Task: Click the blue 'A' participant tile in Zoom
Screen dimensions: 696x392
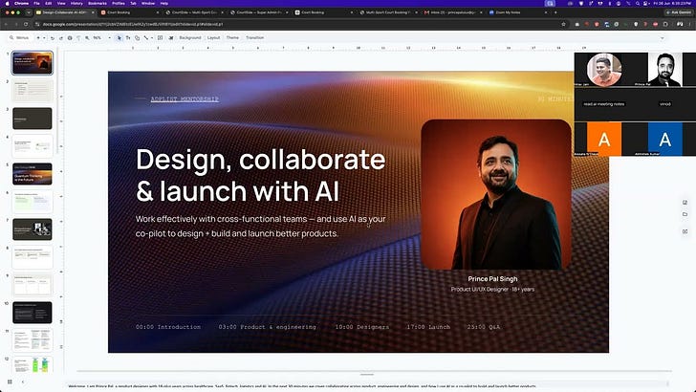Action: (x=665, y=140)
